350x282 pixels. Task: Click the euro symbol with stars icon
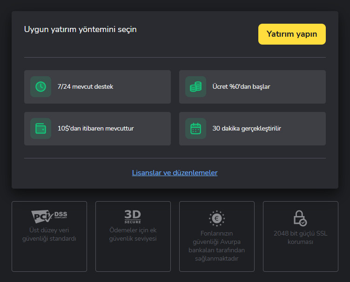(x=216, y=217)
